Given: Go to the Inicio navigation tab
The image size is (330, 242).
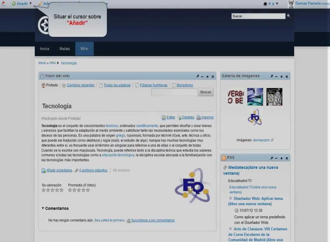Looking at the screenshot, I should 44,49.
